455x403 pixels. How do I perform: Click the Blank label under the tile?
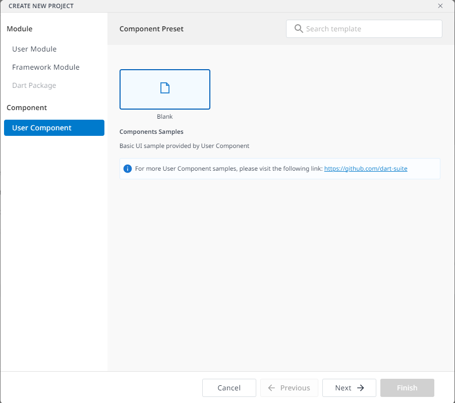[x=165, y=117]
